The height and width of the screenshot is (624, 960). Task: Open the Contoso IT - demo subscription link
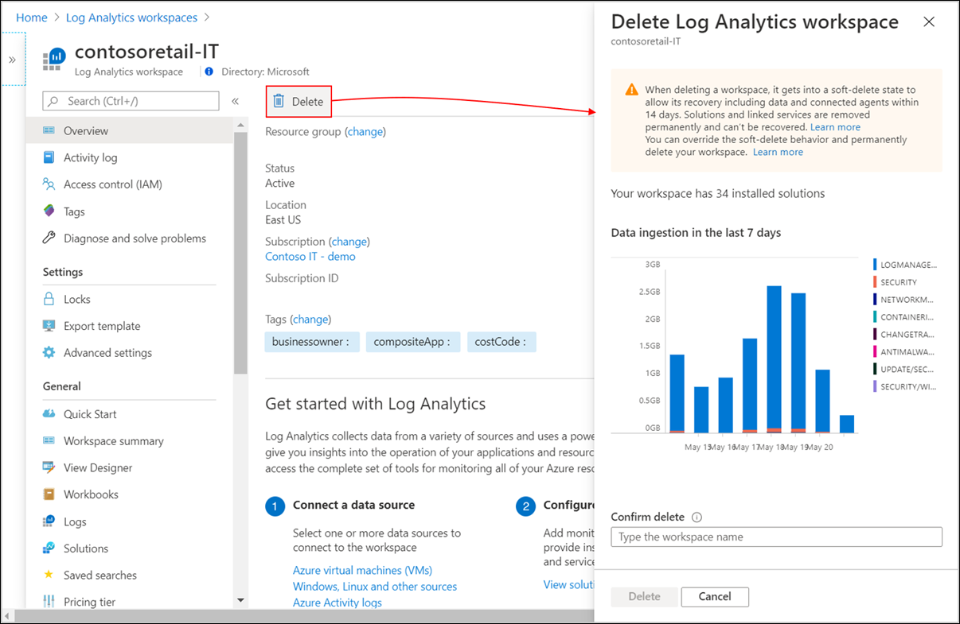(310, 257)
